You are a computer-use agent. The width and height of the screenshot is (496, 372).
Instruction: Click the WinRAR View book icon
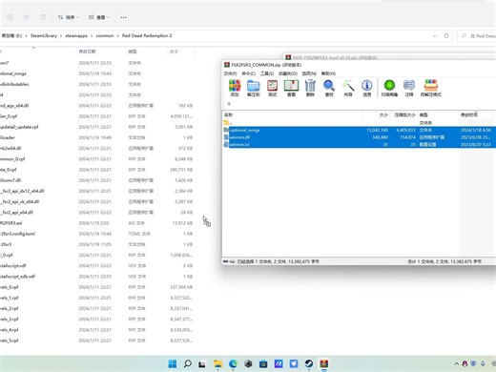coord(291,88)
